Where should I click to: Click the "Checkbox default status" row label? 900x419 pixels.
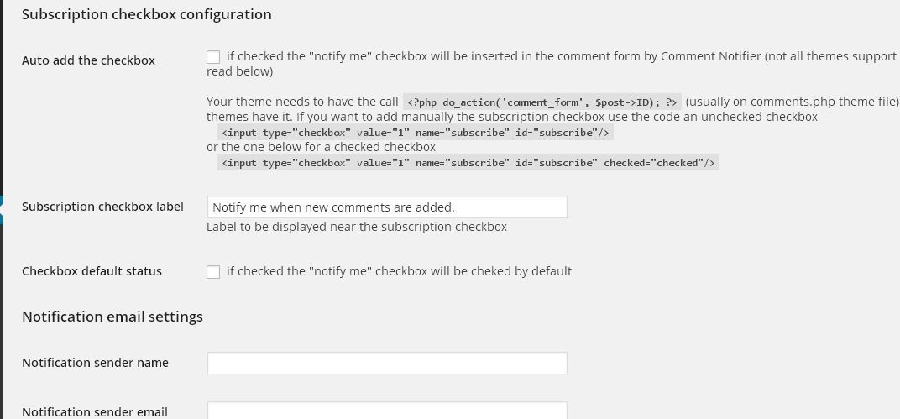click(92, 271)
